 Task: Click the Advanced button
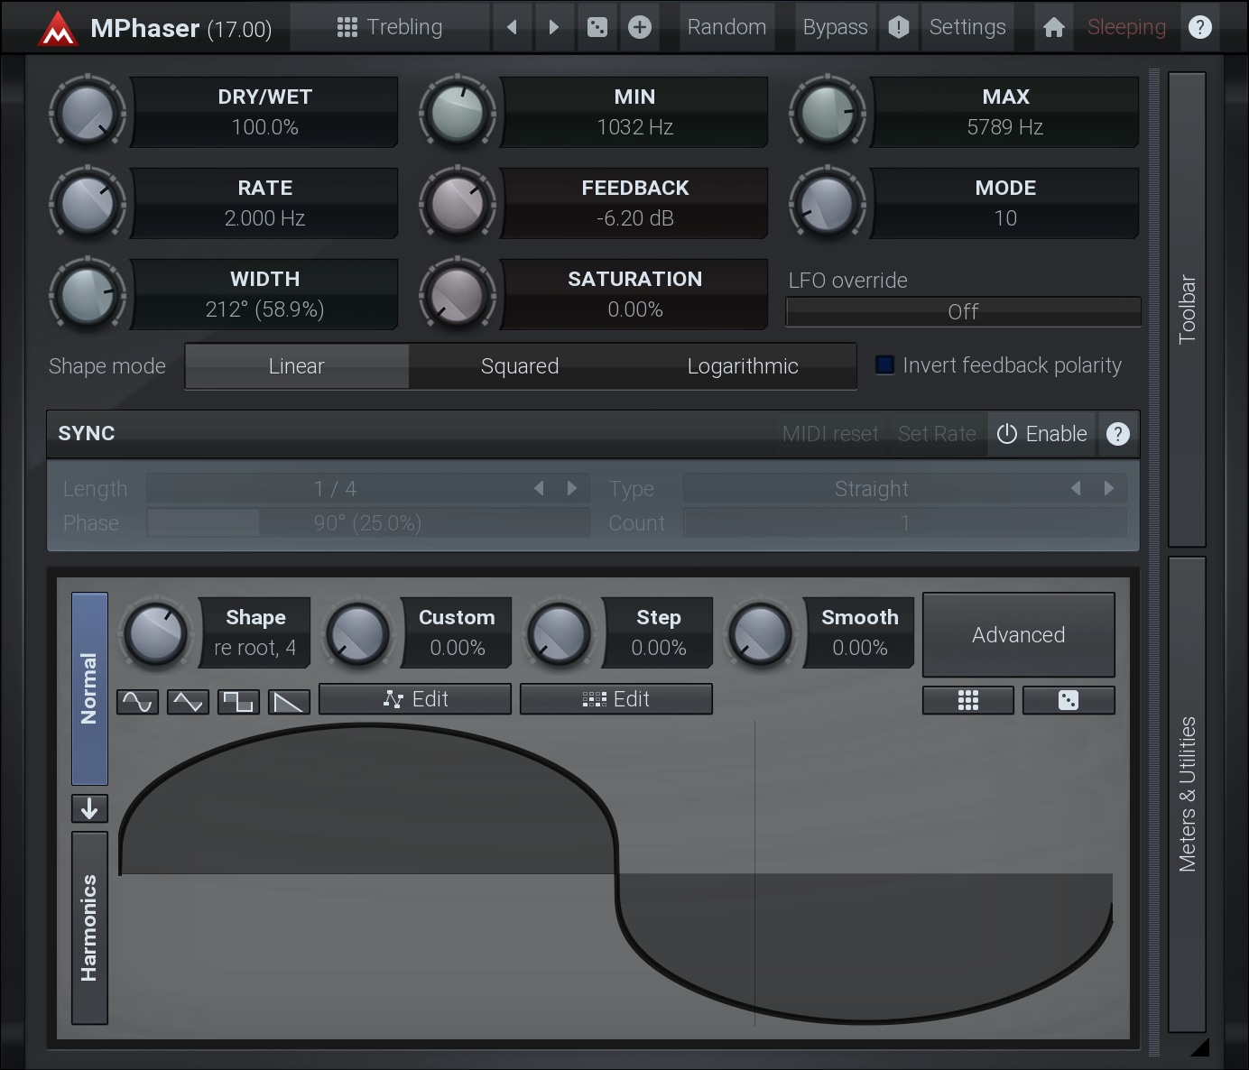(x=1018, y=635)
